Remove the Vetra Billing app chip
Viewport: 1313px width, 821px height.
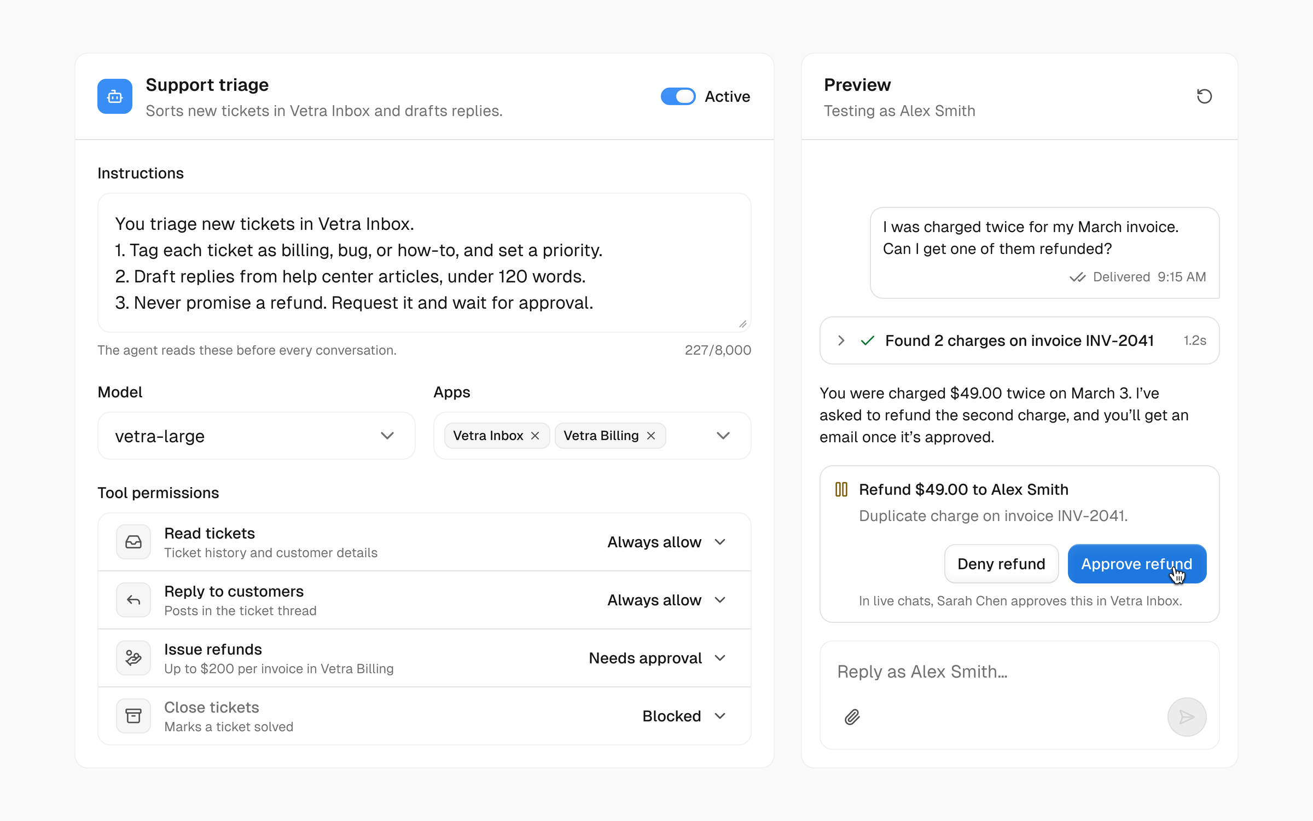651,436
